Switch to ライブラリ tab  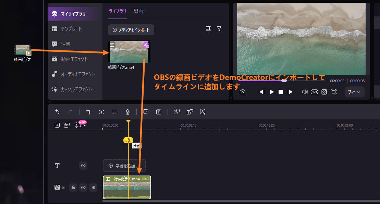(118, 11)
